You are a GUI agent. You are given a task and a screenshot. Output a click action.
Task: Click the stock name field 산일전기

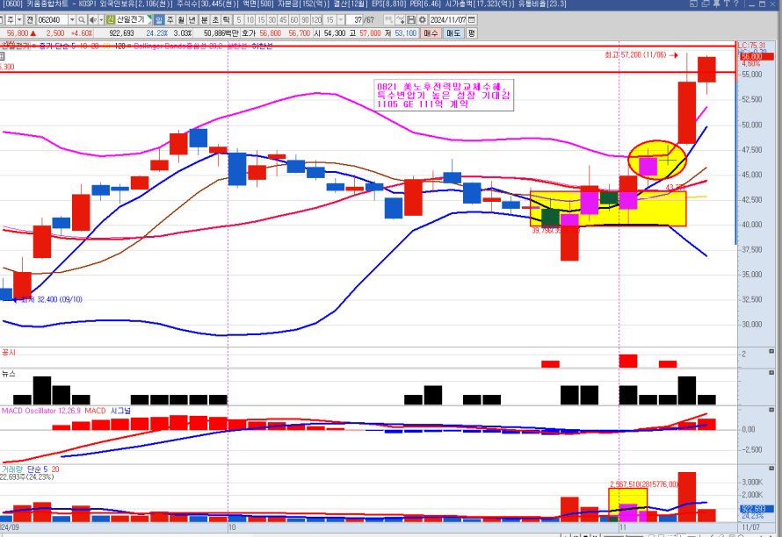(x=133, y=19)
